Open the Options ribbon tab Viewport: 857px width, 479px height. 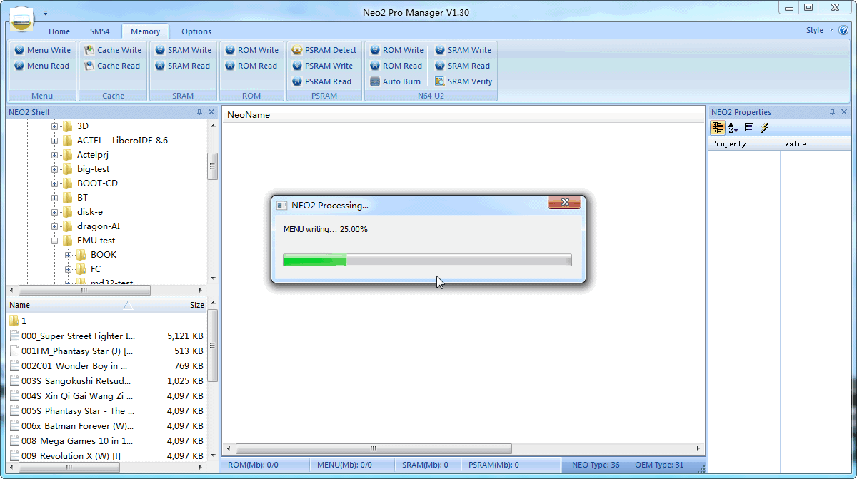196,31
